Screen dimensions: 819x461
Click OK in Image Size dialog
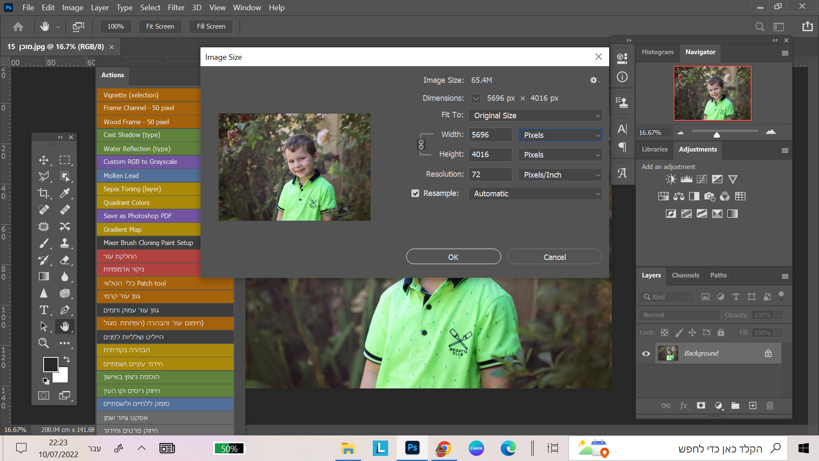tap(453, 257)
